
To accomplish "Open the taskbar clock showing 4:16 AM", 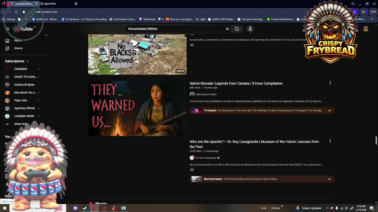I will tap(361, 208).
